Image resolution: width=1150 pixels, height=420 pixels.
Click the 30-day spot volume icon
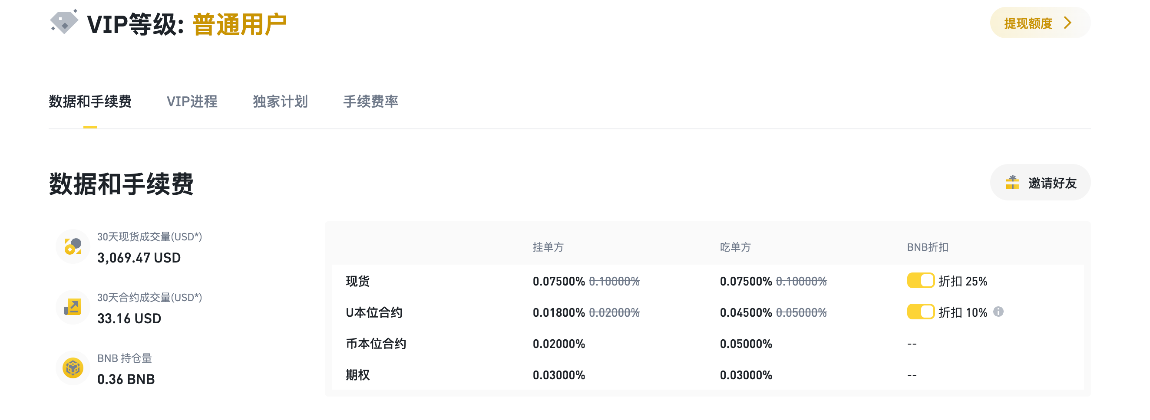tap(73, 246)
